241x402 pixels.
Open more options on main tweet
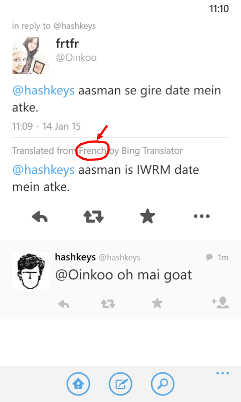(x=202, y=216)
